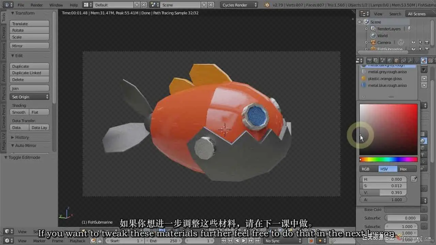
Task: Open the Cycles Render engine dropdown
Action: click(239, 5)
